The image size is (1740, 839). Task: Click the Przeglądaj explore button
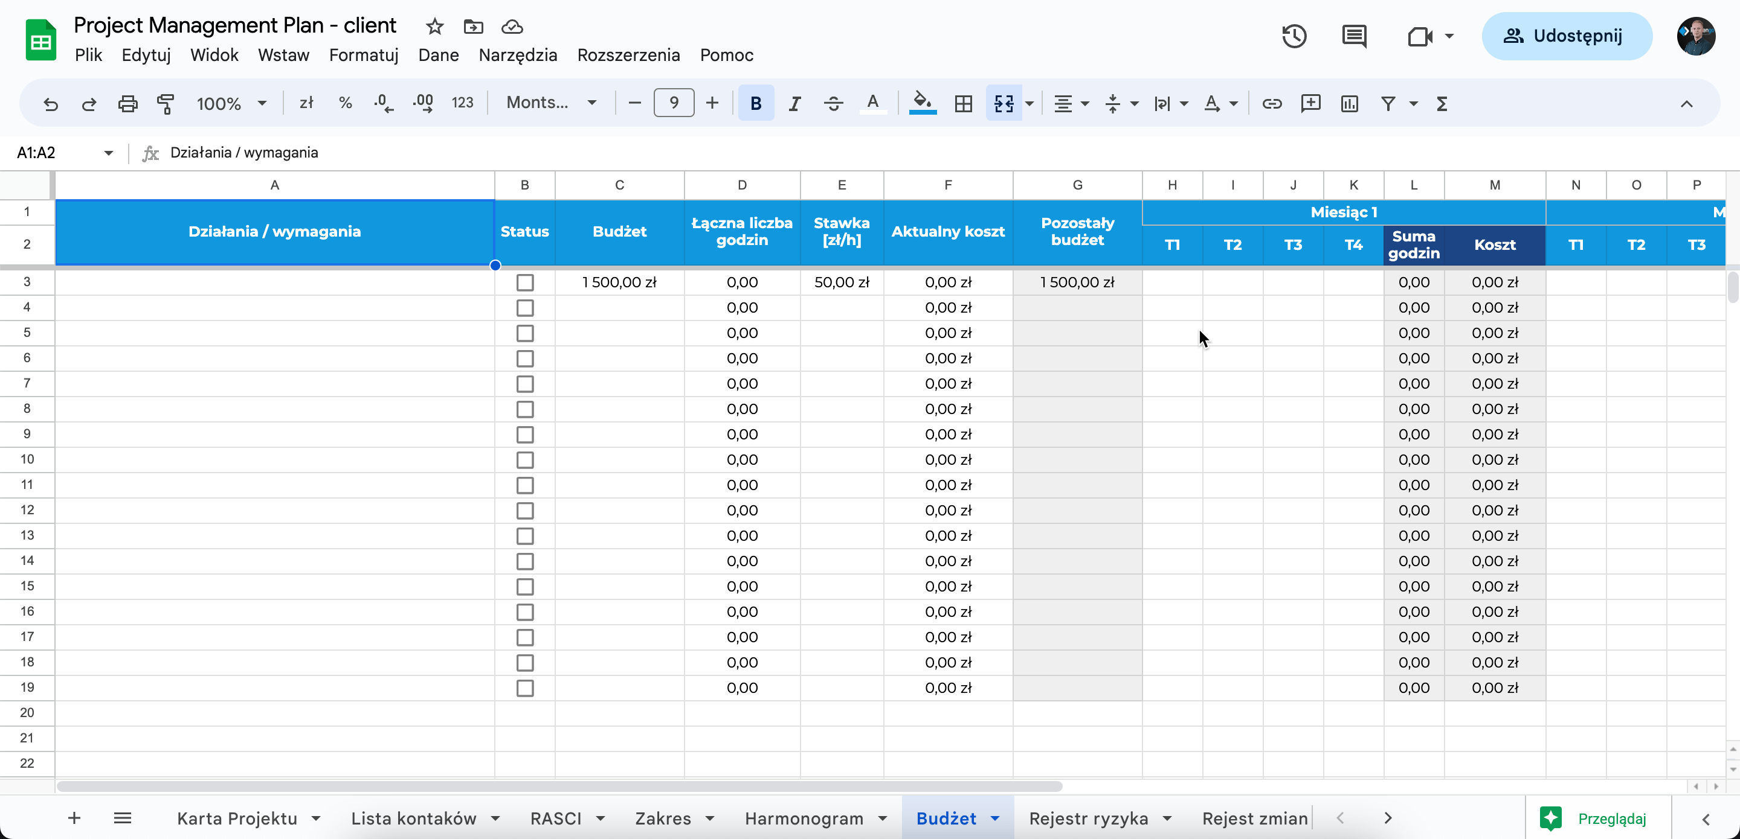pos(1597,818)
